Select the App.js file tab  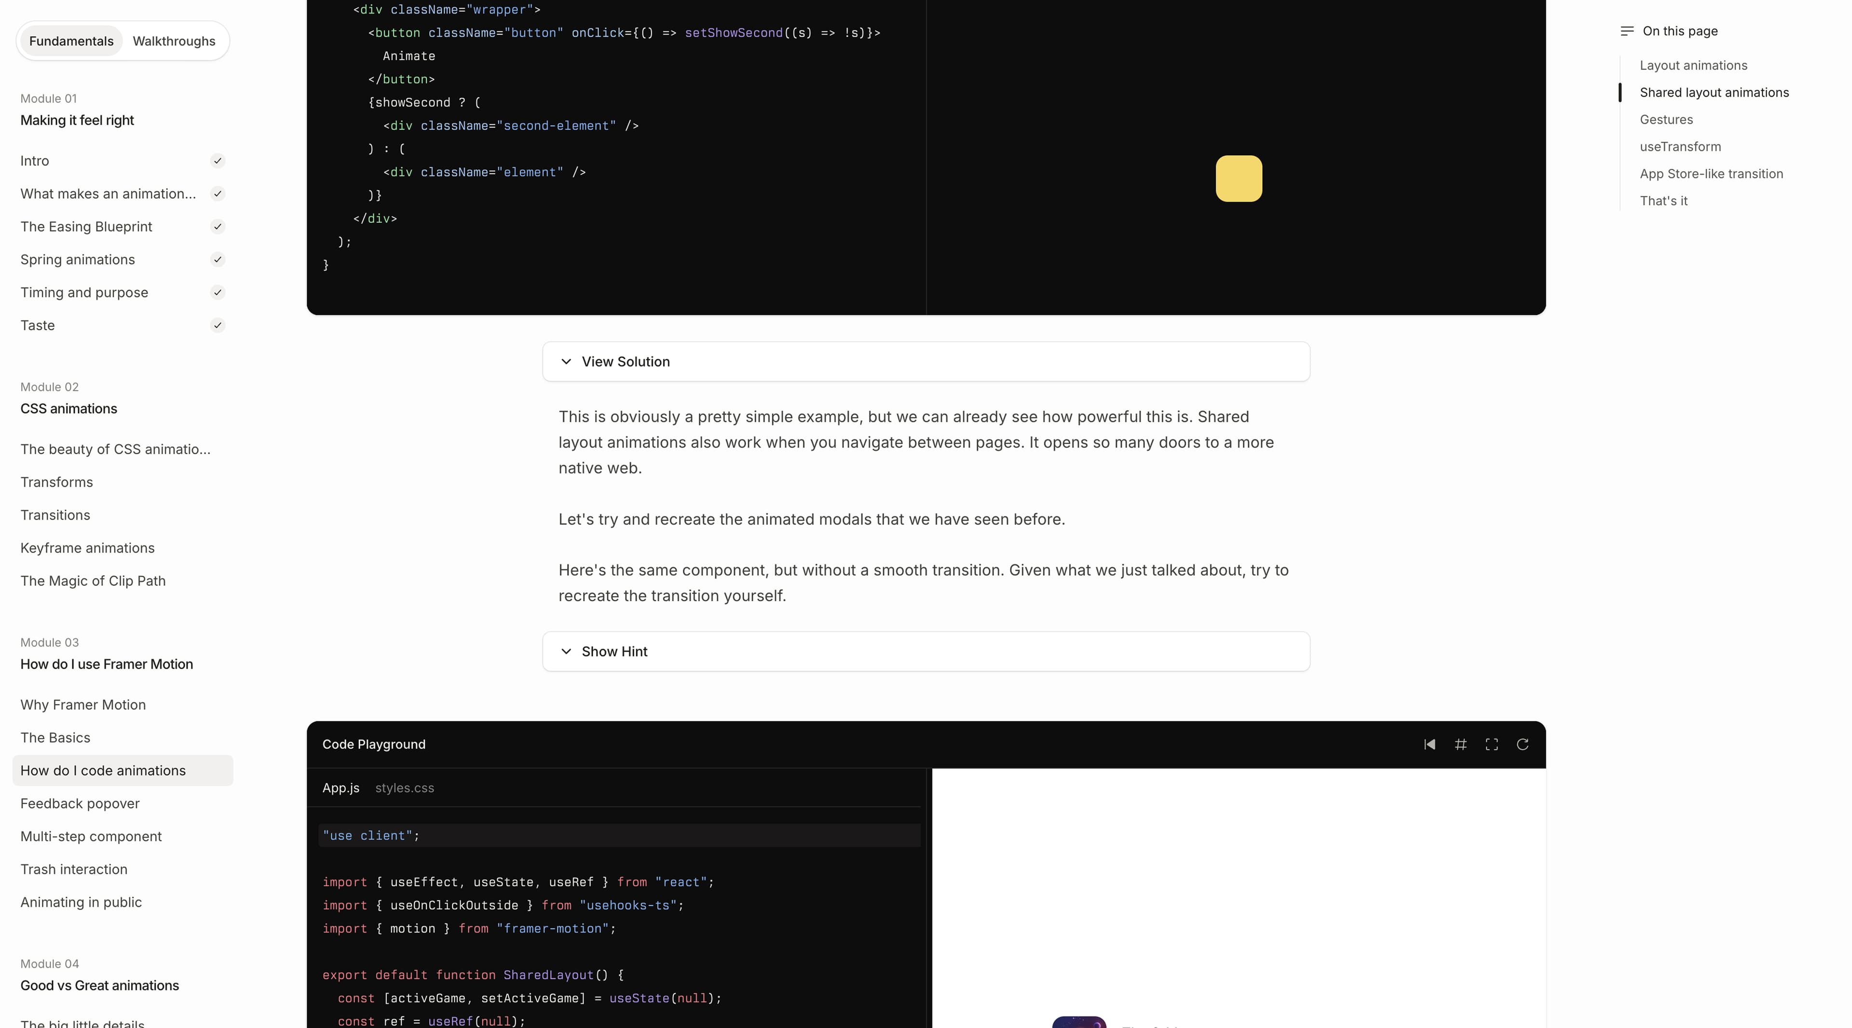click(341, 788)
